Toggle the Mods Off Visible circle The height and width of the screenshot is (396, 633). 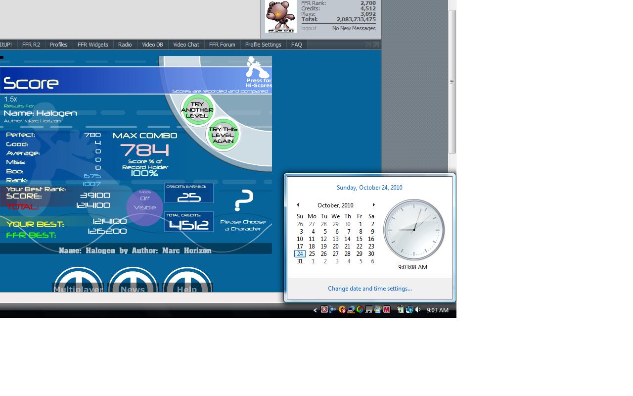click(145, 207)
